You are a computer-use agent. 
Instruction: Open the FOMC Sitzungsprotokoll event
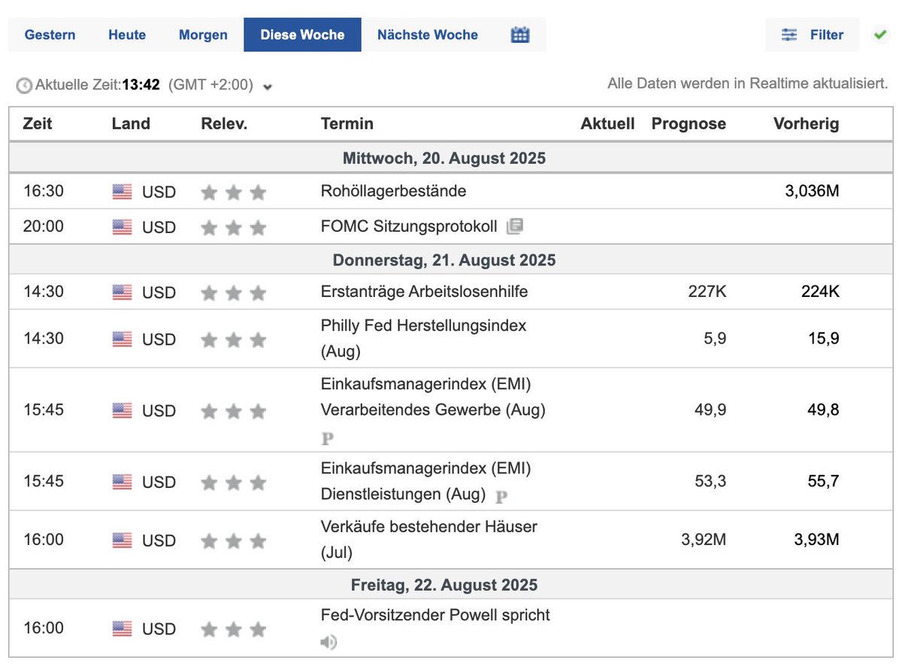409,226
